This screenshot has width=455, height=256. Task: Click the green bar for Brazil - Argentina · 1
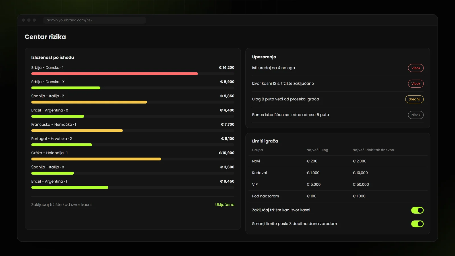[70, 187]
